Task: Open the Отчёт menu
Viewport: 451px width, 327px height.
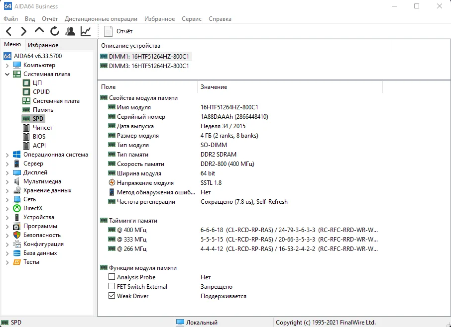Action: [x=50, y=19]
